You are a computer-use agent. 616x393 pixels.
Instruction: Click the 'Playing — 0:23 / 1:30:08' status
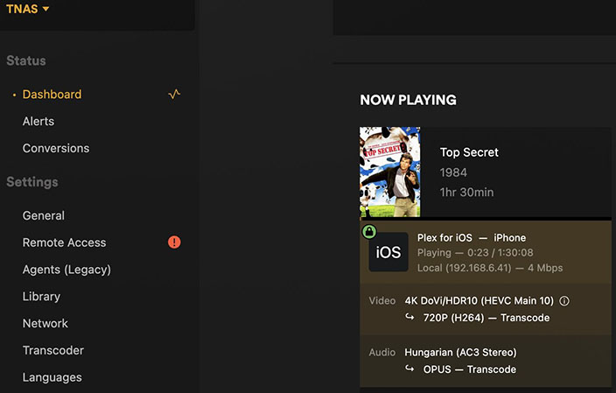(x=475, y=253)
